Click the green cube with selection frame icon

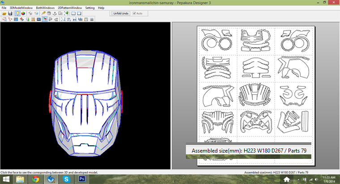(x=66, y=13)
